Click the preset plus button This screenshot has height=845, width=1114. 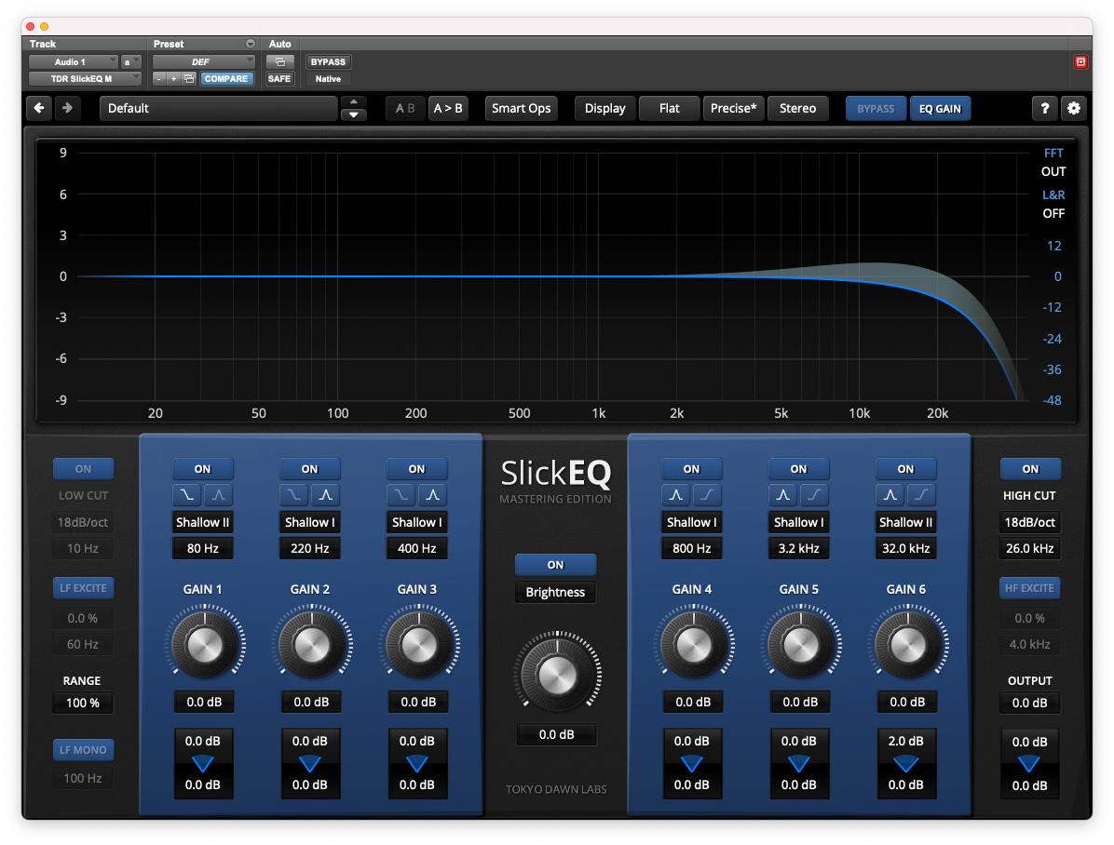coord(173,79)
